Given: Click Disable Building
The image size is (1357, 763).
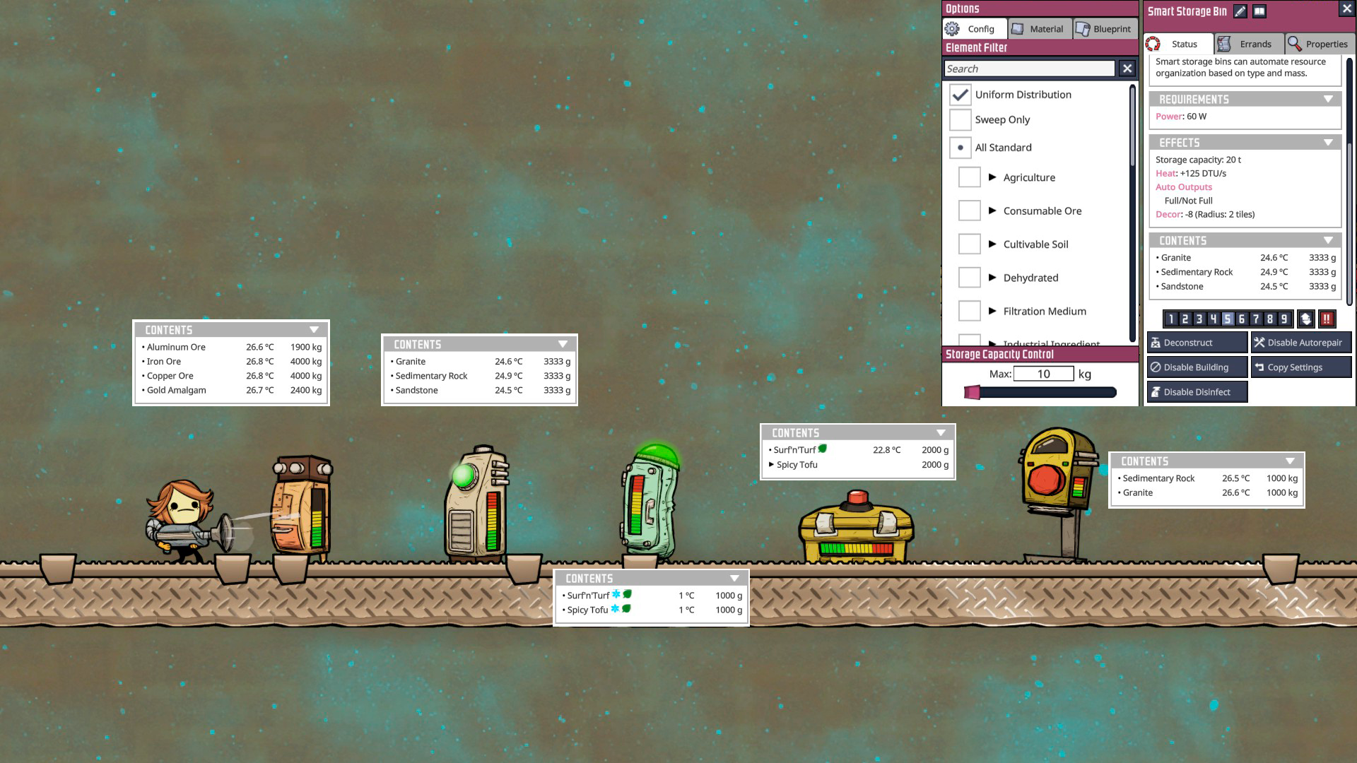Looking at the screenshot, I should [1197, 367].
